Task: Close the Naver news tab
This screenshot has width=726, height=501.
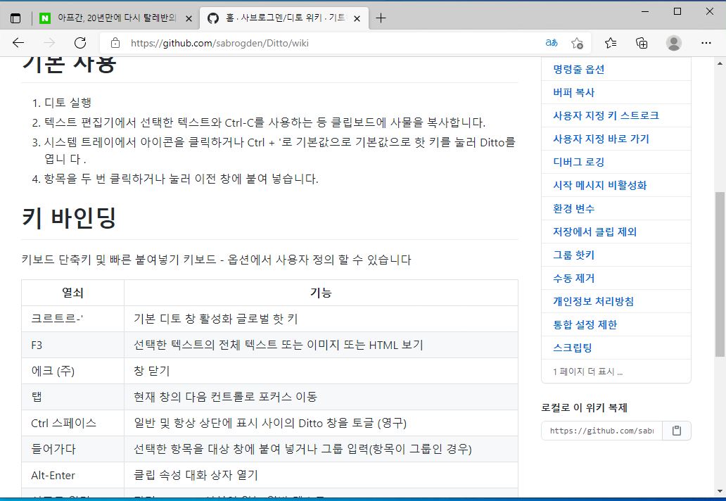Action: pyautogui.click(x=189, y=18)
